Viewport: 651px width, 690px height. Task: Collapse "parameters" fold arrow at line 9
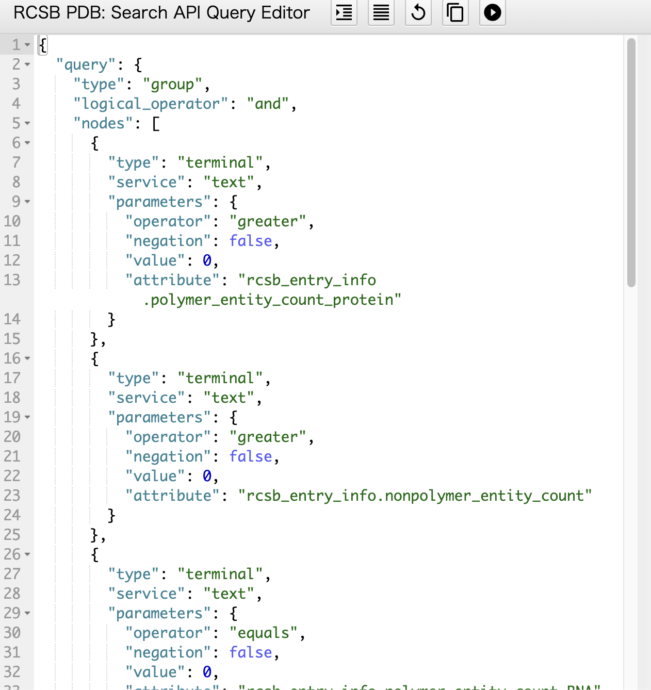click(x=27, y=202)
